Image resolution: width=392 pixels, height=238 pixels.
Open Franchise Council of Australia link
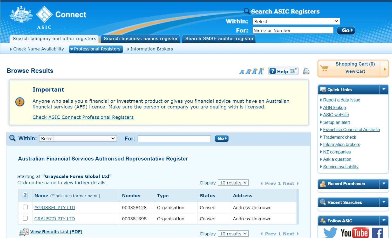pyautogui.click(x=351, y=130)
